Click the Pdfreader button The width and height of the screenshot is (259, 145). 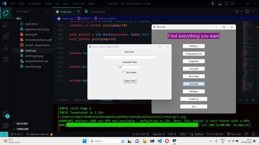[x=193, y=91]
